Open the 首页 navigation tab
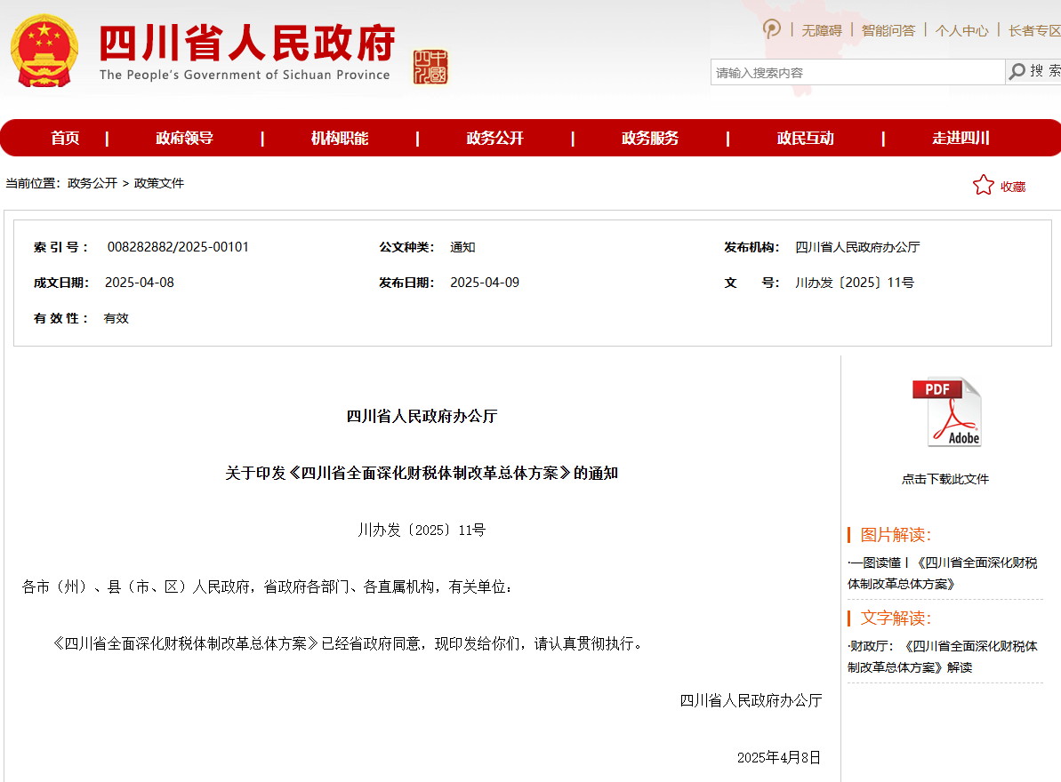 [65, 138]
